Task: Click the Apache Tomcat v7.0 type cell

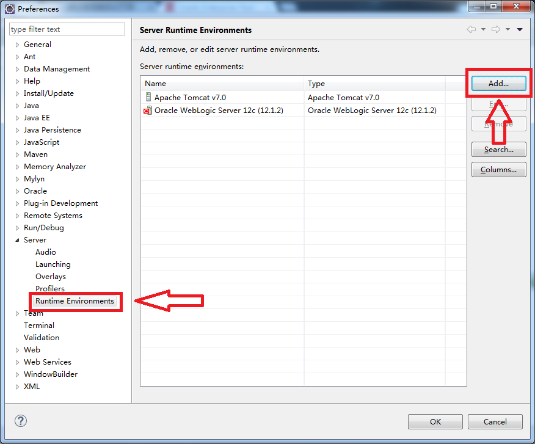Action: 343,98
